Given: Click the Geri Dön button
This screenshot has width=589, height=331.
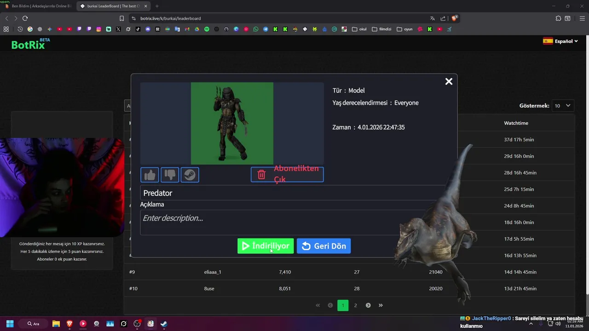Looking at the screenshot, I should (x=324, y=246).
